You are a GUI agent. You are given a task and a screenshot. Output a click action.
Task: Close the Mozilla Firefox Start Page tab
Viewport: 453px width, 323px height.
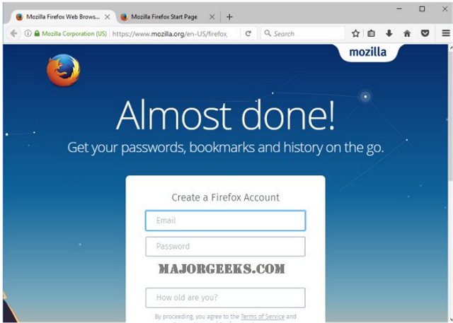click(x=212, y=17)
